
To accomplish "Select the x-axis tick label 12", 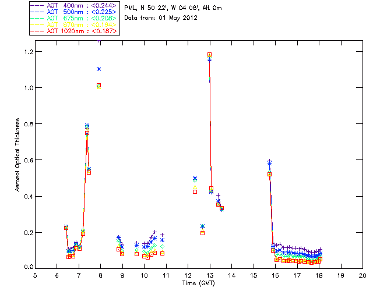I will (188, 275).
